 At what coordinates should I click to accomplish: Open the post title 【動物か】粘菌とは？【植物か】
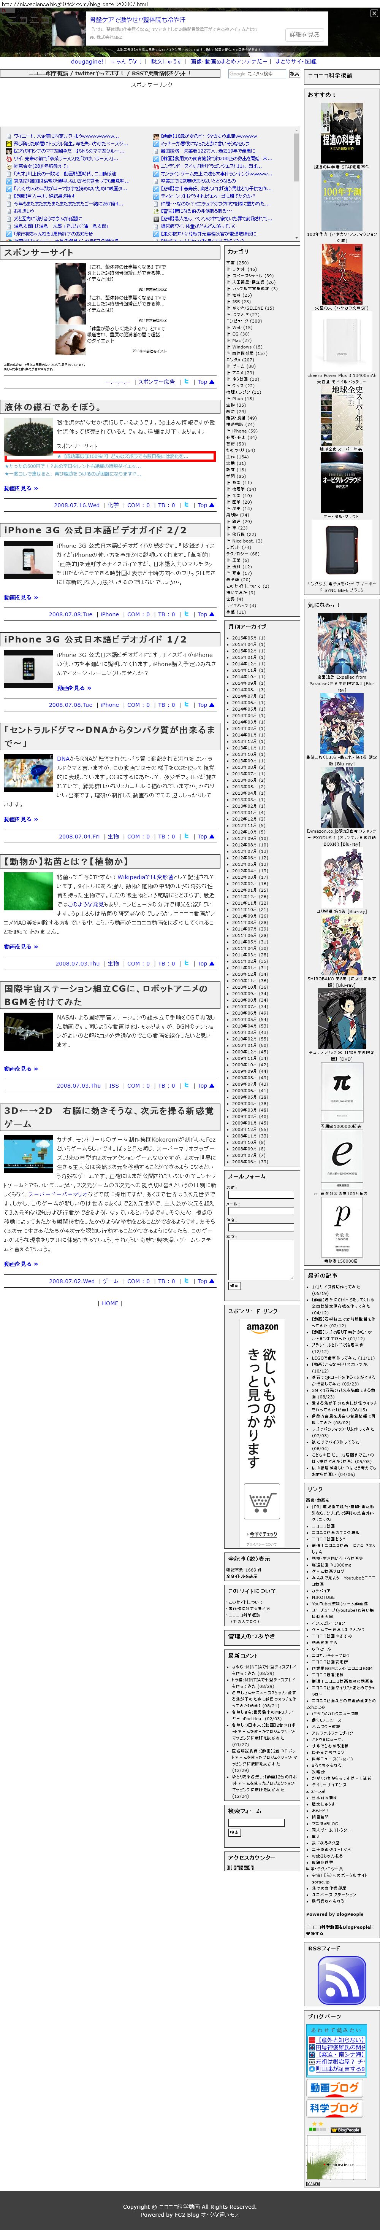pyautogui.click(x=66, y=861)
